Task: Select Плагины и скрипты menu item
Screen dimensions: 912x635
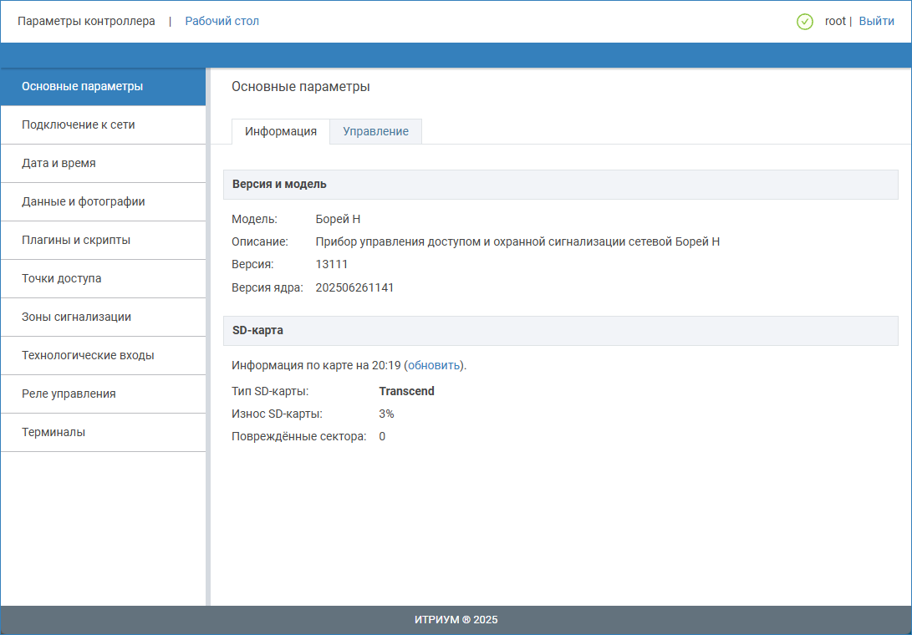Action: click(x=103, y=240)
